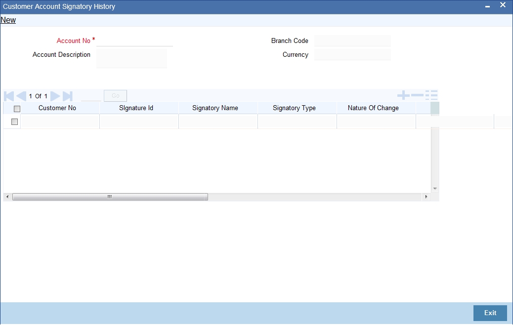The height and width of the screenshot is (325, 513).
Task: Click the vertical scrollbar down arrow
Action: coord(435,189)
